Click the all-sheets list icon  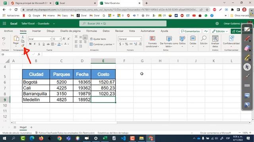[x=15, y=127]
